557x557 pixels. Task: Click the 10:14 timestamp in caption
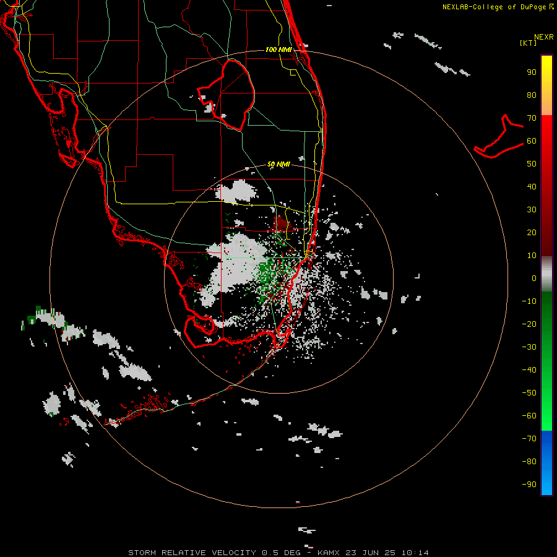point(415,553)
